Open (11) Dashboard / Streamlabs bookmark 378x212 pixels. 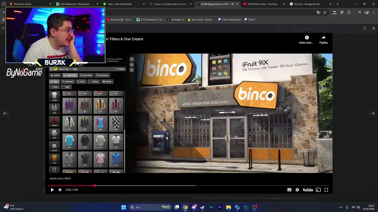point(150,20)
